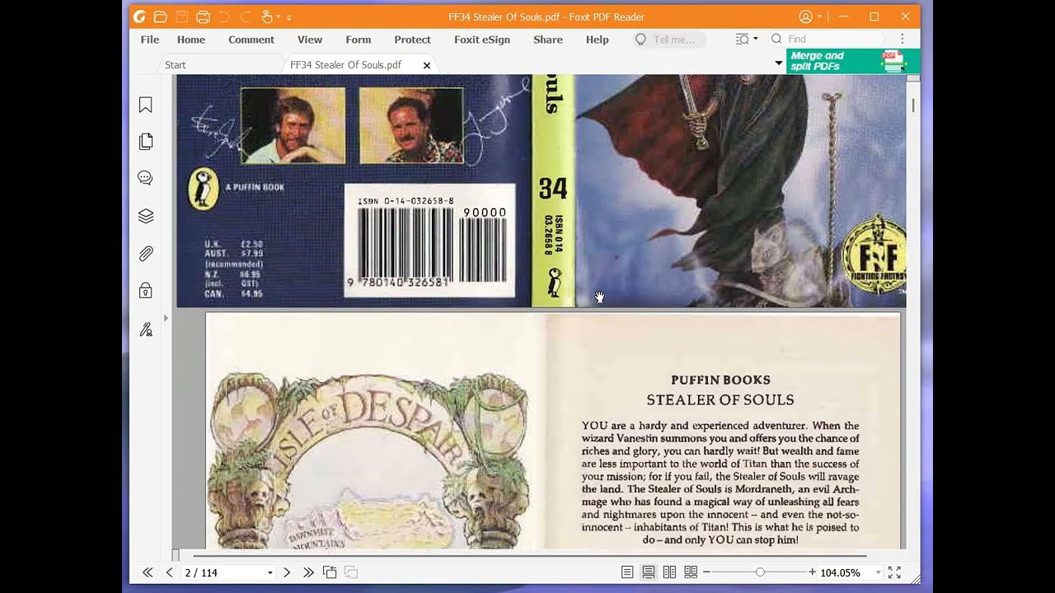
Task: Open the Pages thumbnails panel
Action: click(146, 142)
